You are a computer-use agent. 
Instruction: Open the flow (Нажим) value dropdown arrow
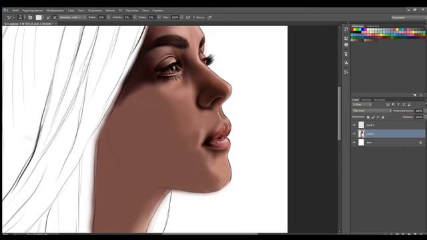point(181,17)
